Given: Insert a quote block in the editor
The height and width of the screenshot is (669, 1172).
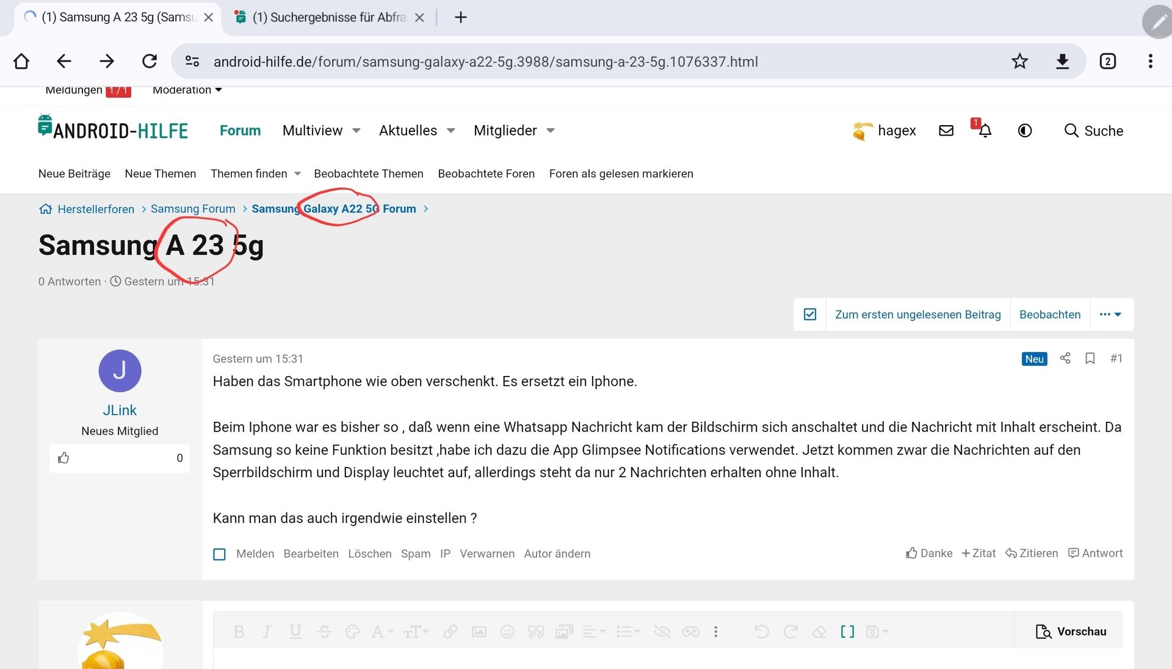Looking at the screenshot, I should 536,632.
